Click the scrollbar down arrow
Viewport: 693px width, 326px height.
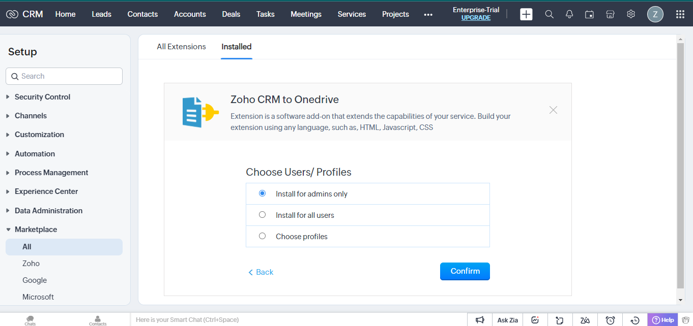click(x=680, y=301)
